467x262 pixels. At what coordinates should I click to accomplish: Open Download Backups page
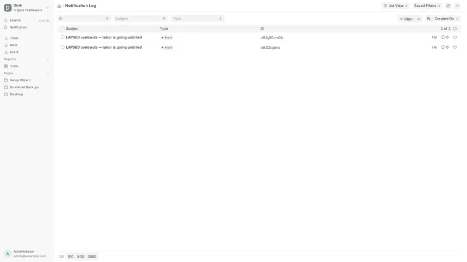[x=27, y=87]
